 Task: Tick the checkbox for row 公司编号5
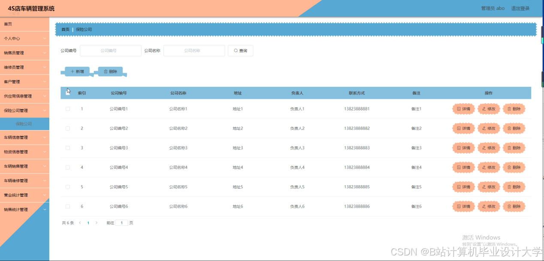coord(68,187)
